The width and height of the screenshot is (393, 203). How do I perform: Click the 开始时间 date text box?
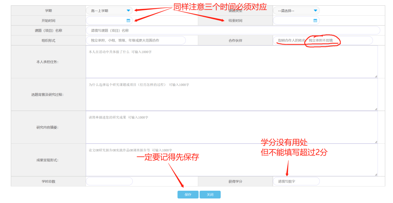tap(106, 21)
